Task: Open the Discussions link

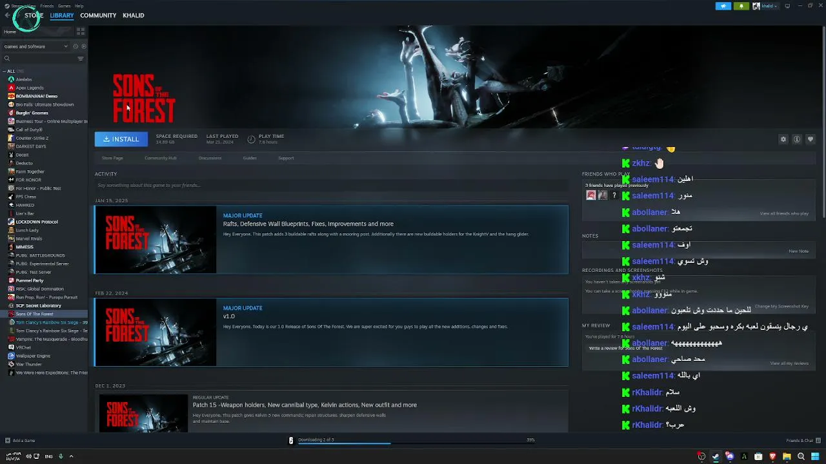Action: [x=210, y=158]
